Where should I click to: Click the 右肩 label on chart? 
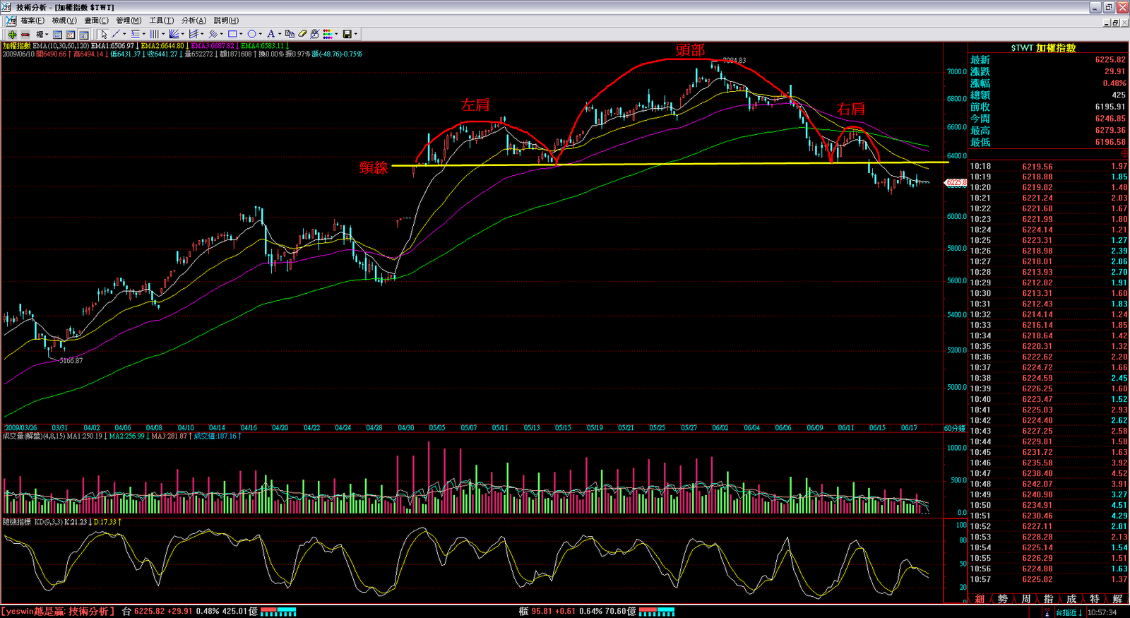pyautogui.click(x=850, y=109)
